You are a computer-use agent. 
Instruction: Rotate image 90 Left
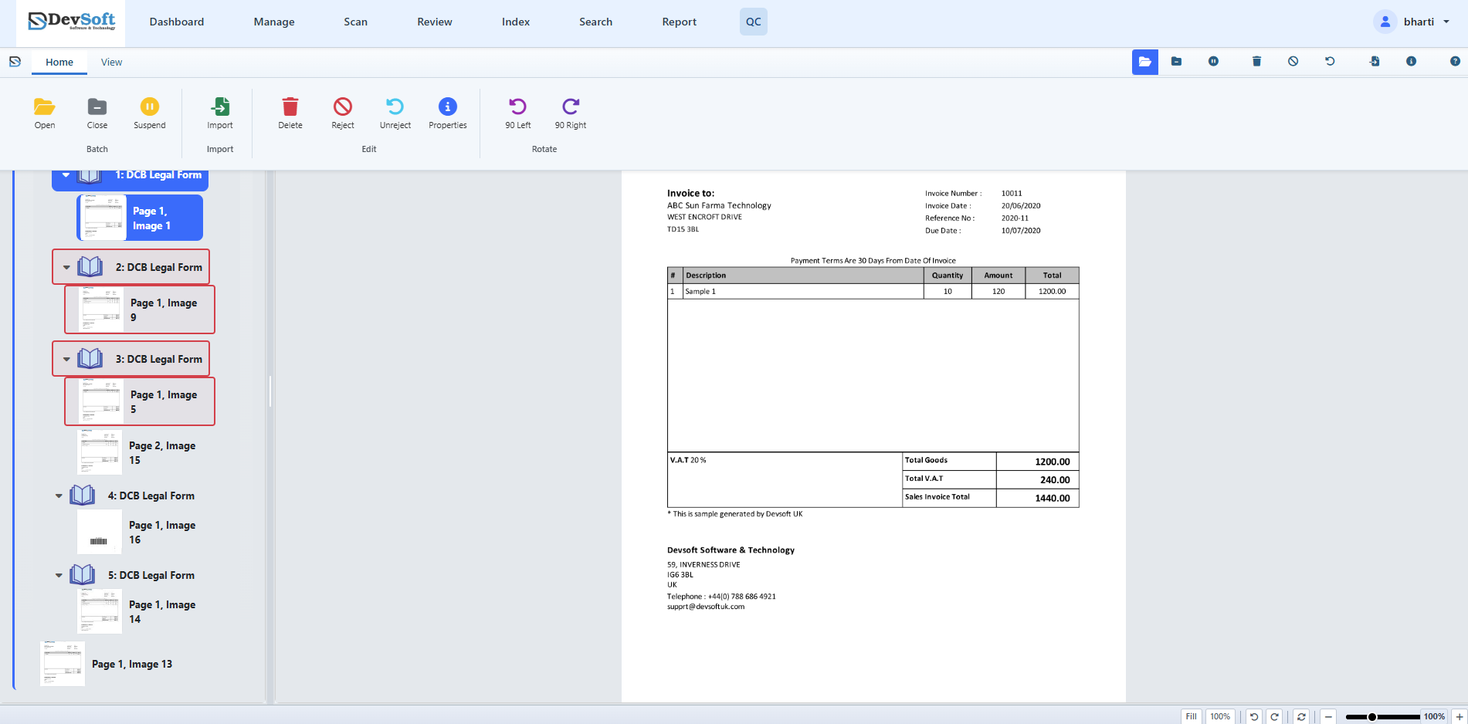517,107
